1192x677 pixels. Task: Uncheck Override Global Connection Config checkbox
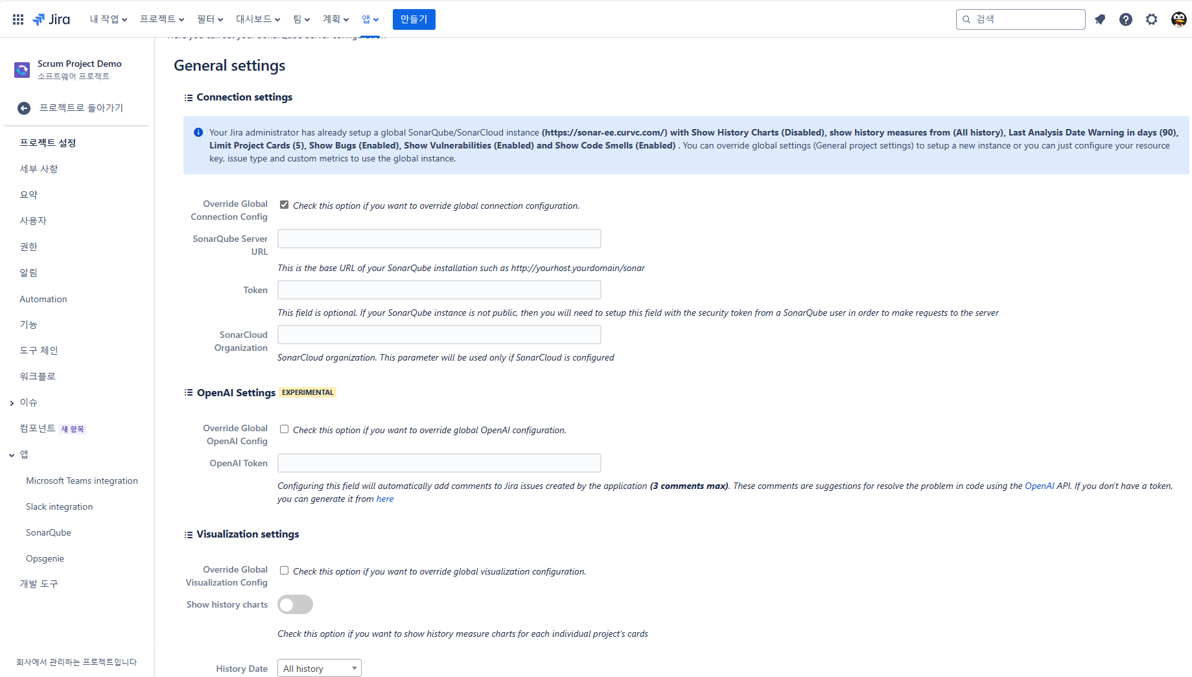[284, 205]
